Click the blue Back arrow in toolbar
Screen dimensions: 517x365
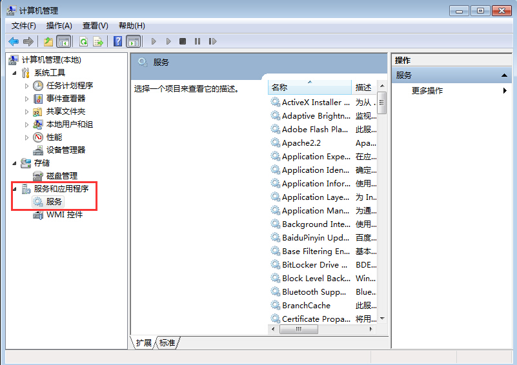pos(14,41)
